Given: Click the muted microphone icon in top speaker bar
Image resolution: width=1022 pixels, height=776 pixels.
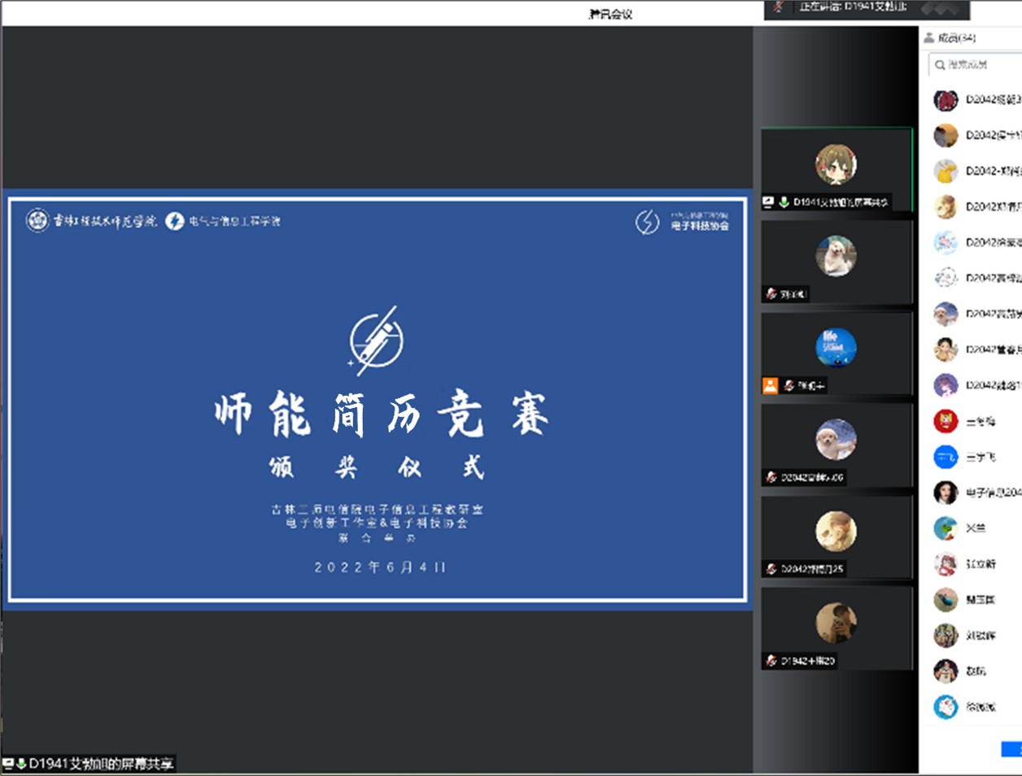Looking at the screenshot, I should (x=779, y=7).
